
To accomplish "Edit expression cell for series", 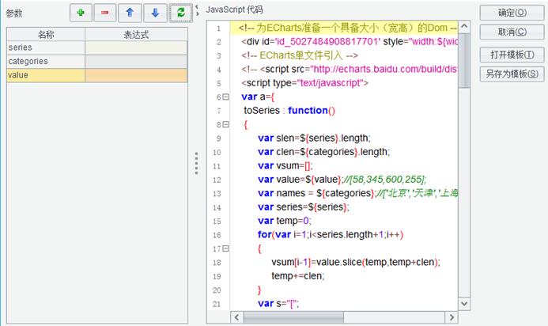I will [136, 47].
